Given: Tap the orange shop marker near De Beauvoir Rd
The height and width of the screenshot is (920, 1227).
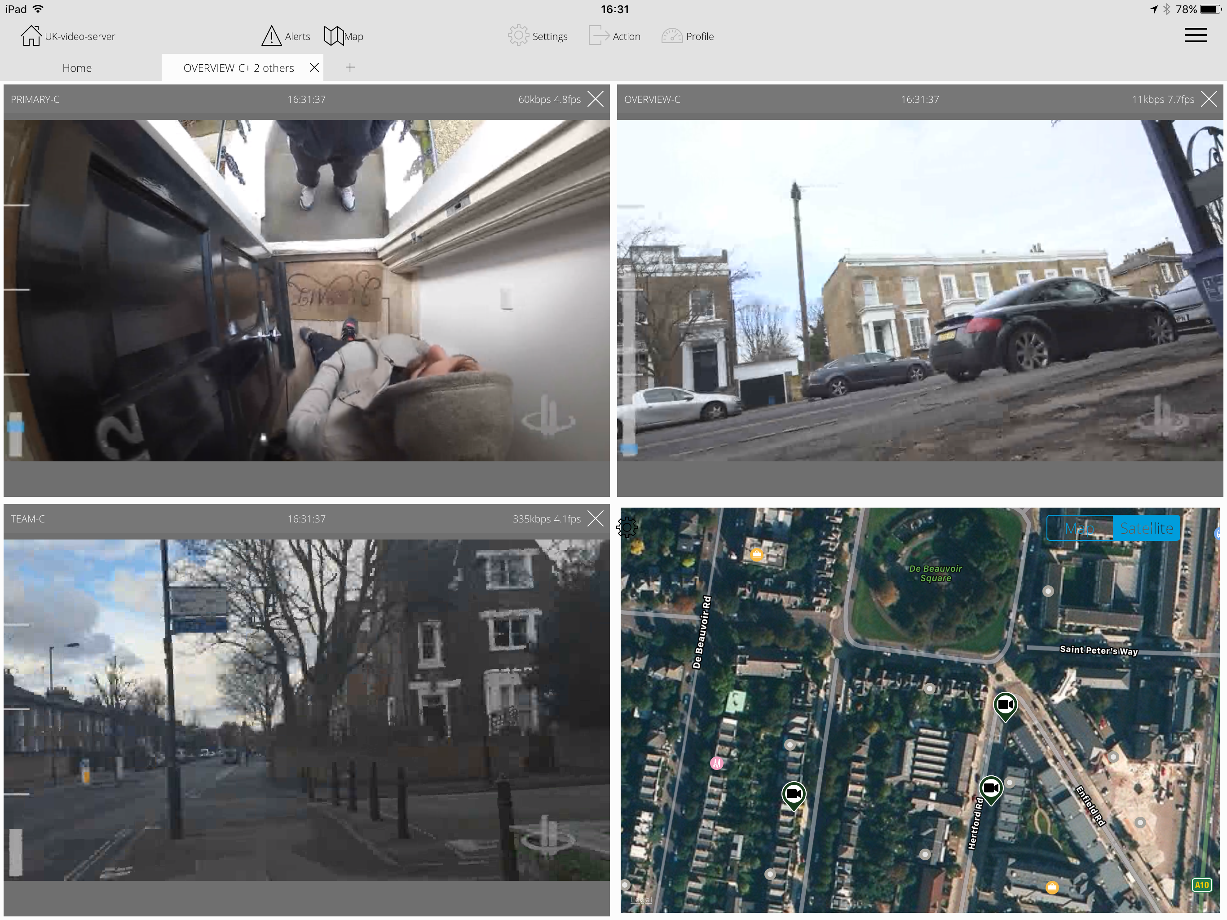Looking at the screenshot, I should (x=756, y=554).
